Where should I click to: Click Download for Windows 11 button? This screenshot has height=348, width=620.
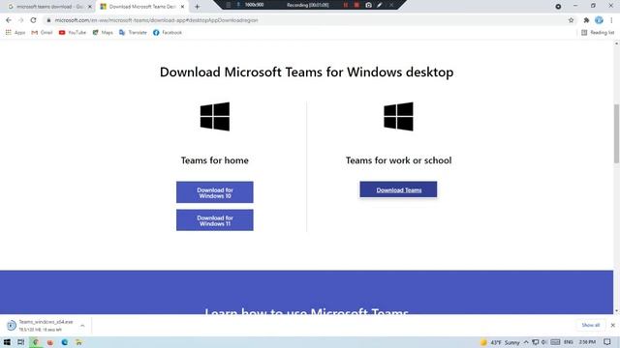tap(215, 220)
